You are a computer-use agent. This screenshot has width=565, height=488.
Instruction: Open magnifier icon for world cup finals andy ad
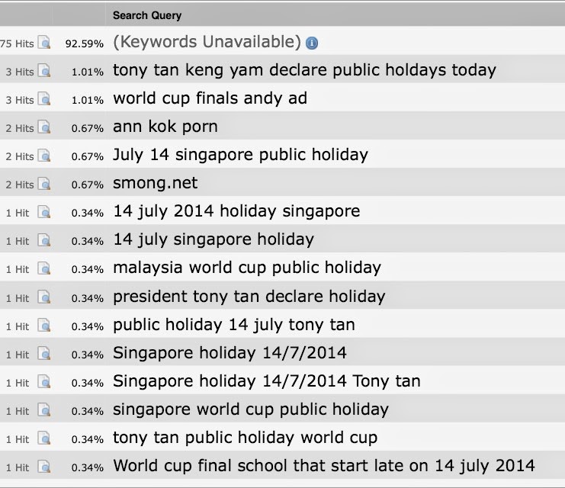pyautogui.click(x=44, y=99)
